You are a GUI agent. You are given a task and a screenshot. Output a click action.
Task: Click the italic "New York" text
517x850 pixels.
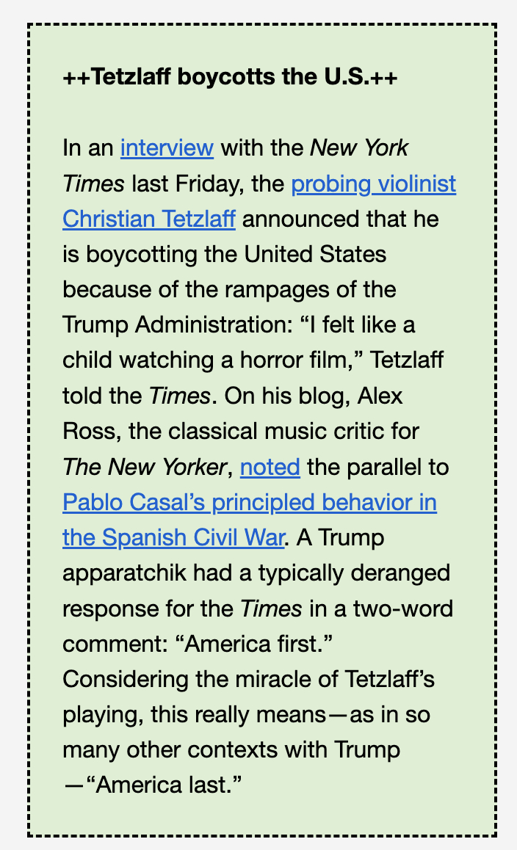pyautogui.click(x=359, y=148)
